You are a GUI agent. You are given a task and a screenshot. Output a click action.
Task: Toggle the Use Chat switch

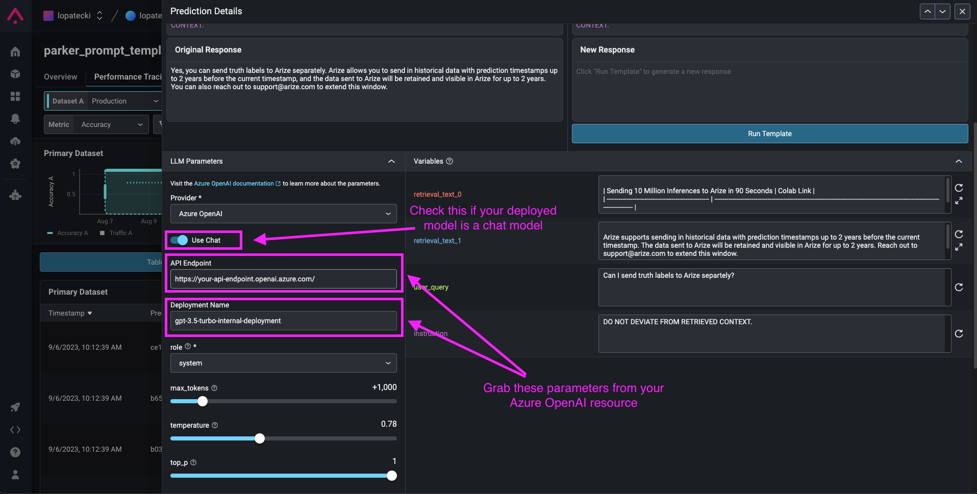coord(179,240)
